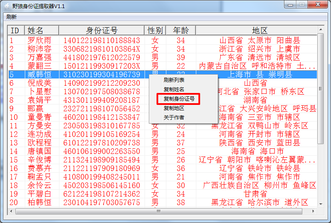Click ID number 441802197612022579
The width and height of the screenshot is (331, 223).
[102, 58]
